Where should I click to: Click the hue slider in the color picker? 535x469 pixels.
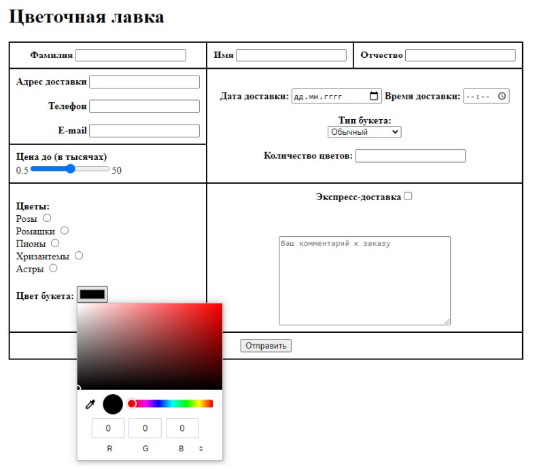(170, 404)
